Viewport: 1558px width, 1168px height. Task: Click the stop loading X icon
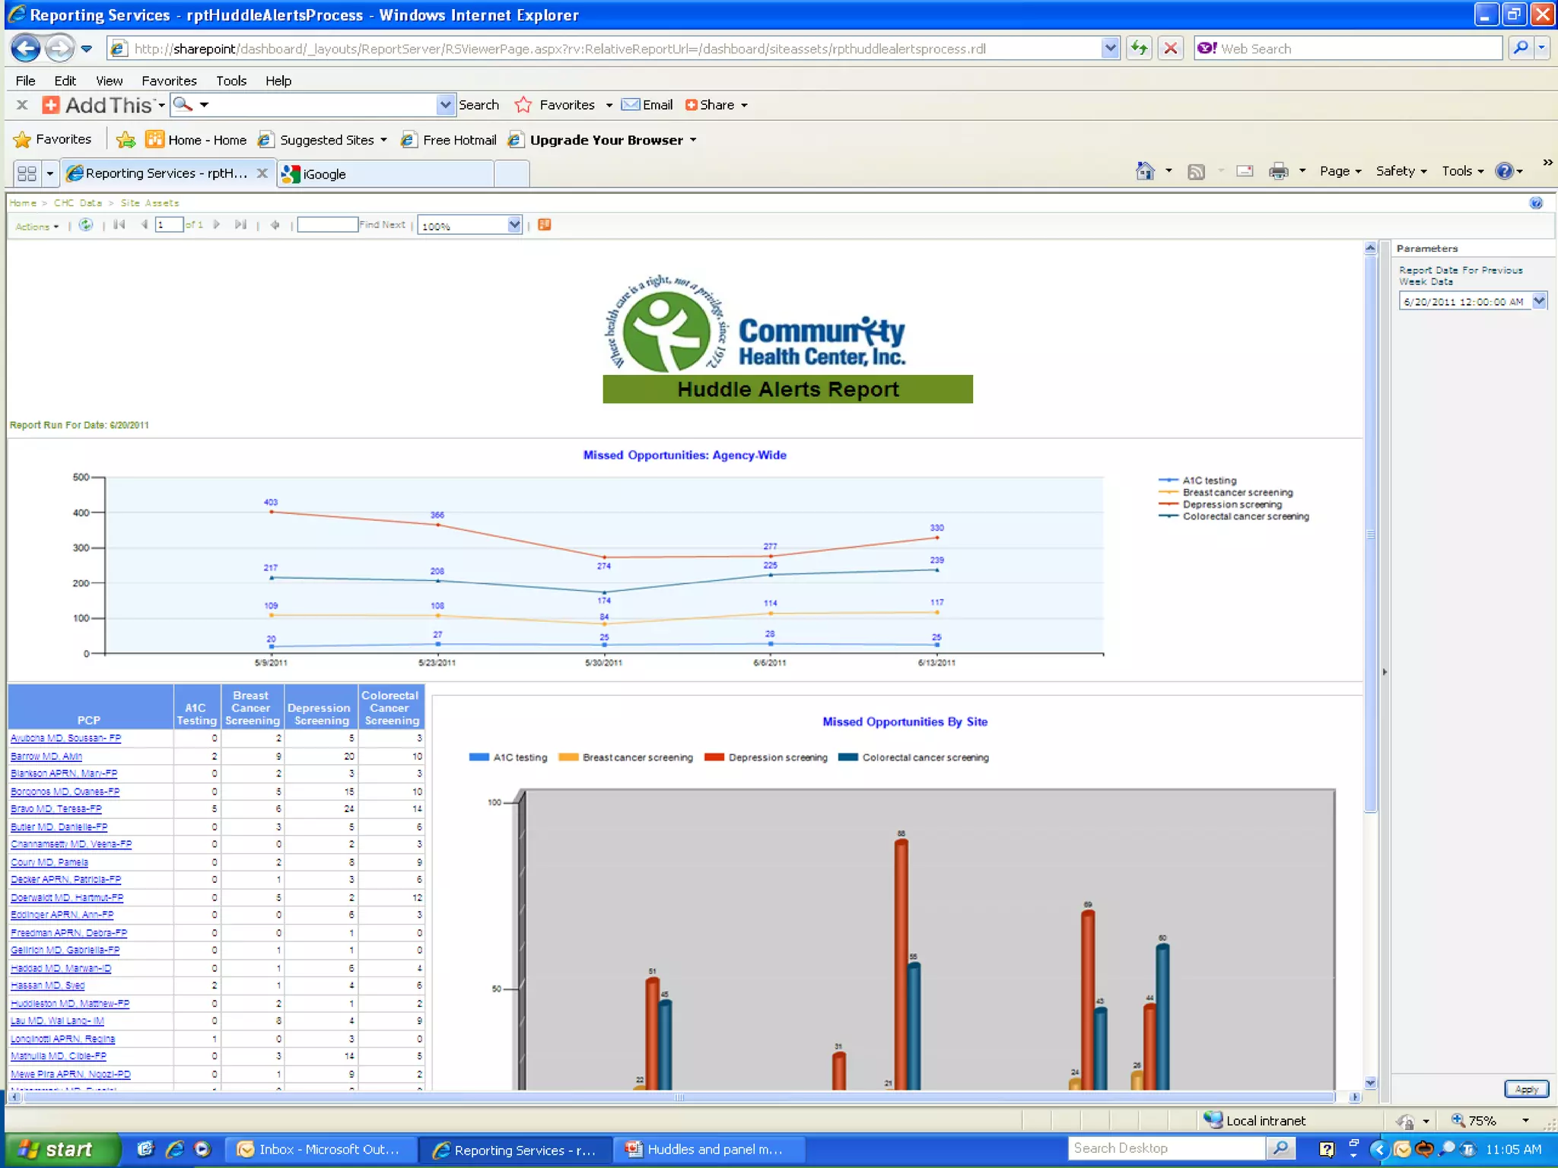pyautogui.click(x=1171, y=49)
